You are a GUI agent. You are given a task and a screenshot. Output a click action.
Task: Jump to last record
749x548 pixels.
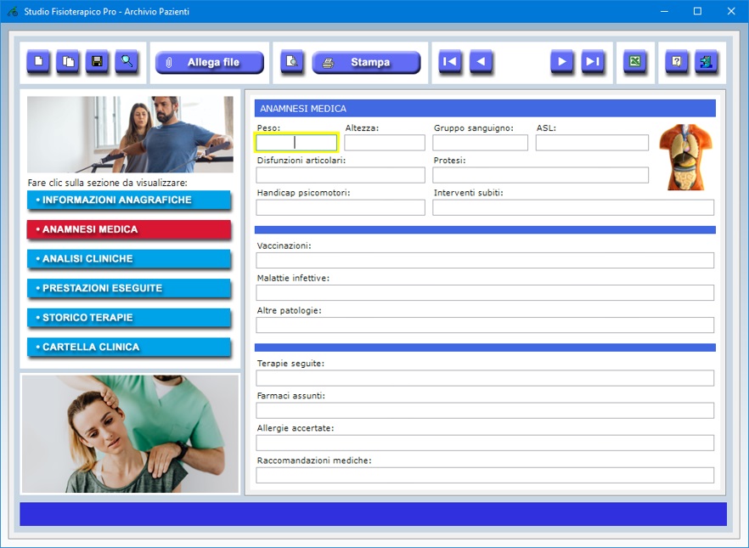[593, 62]
